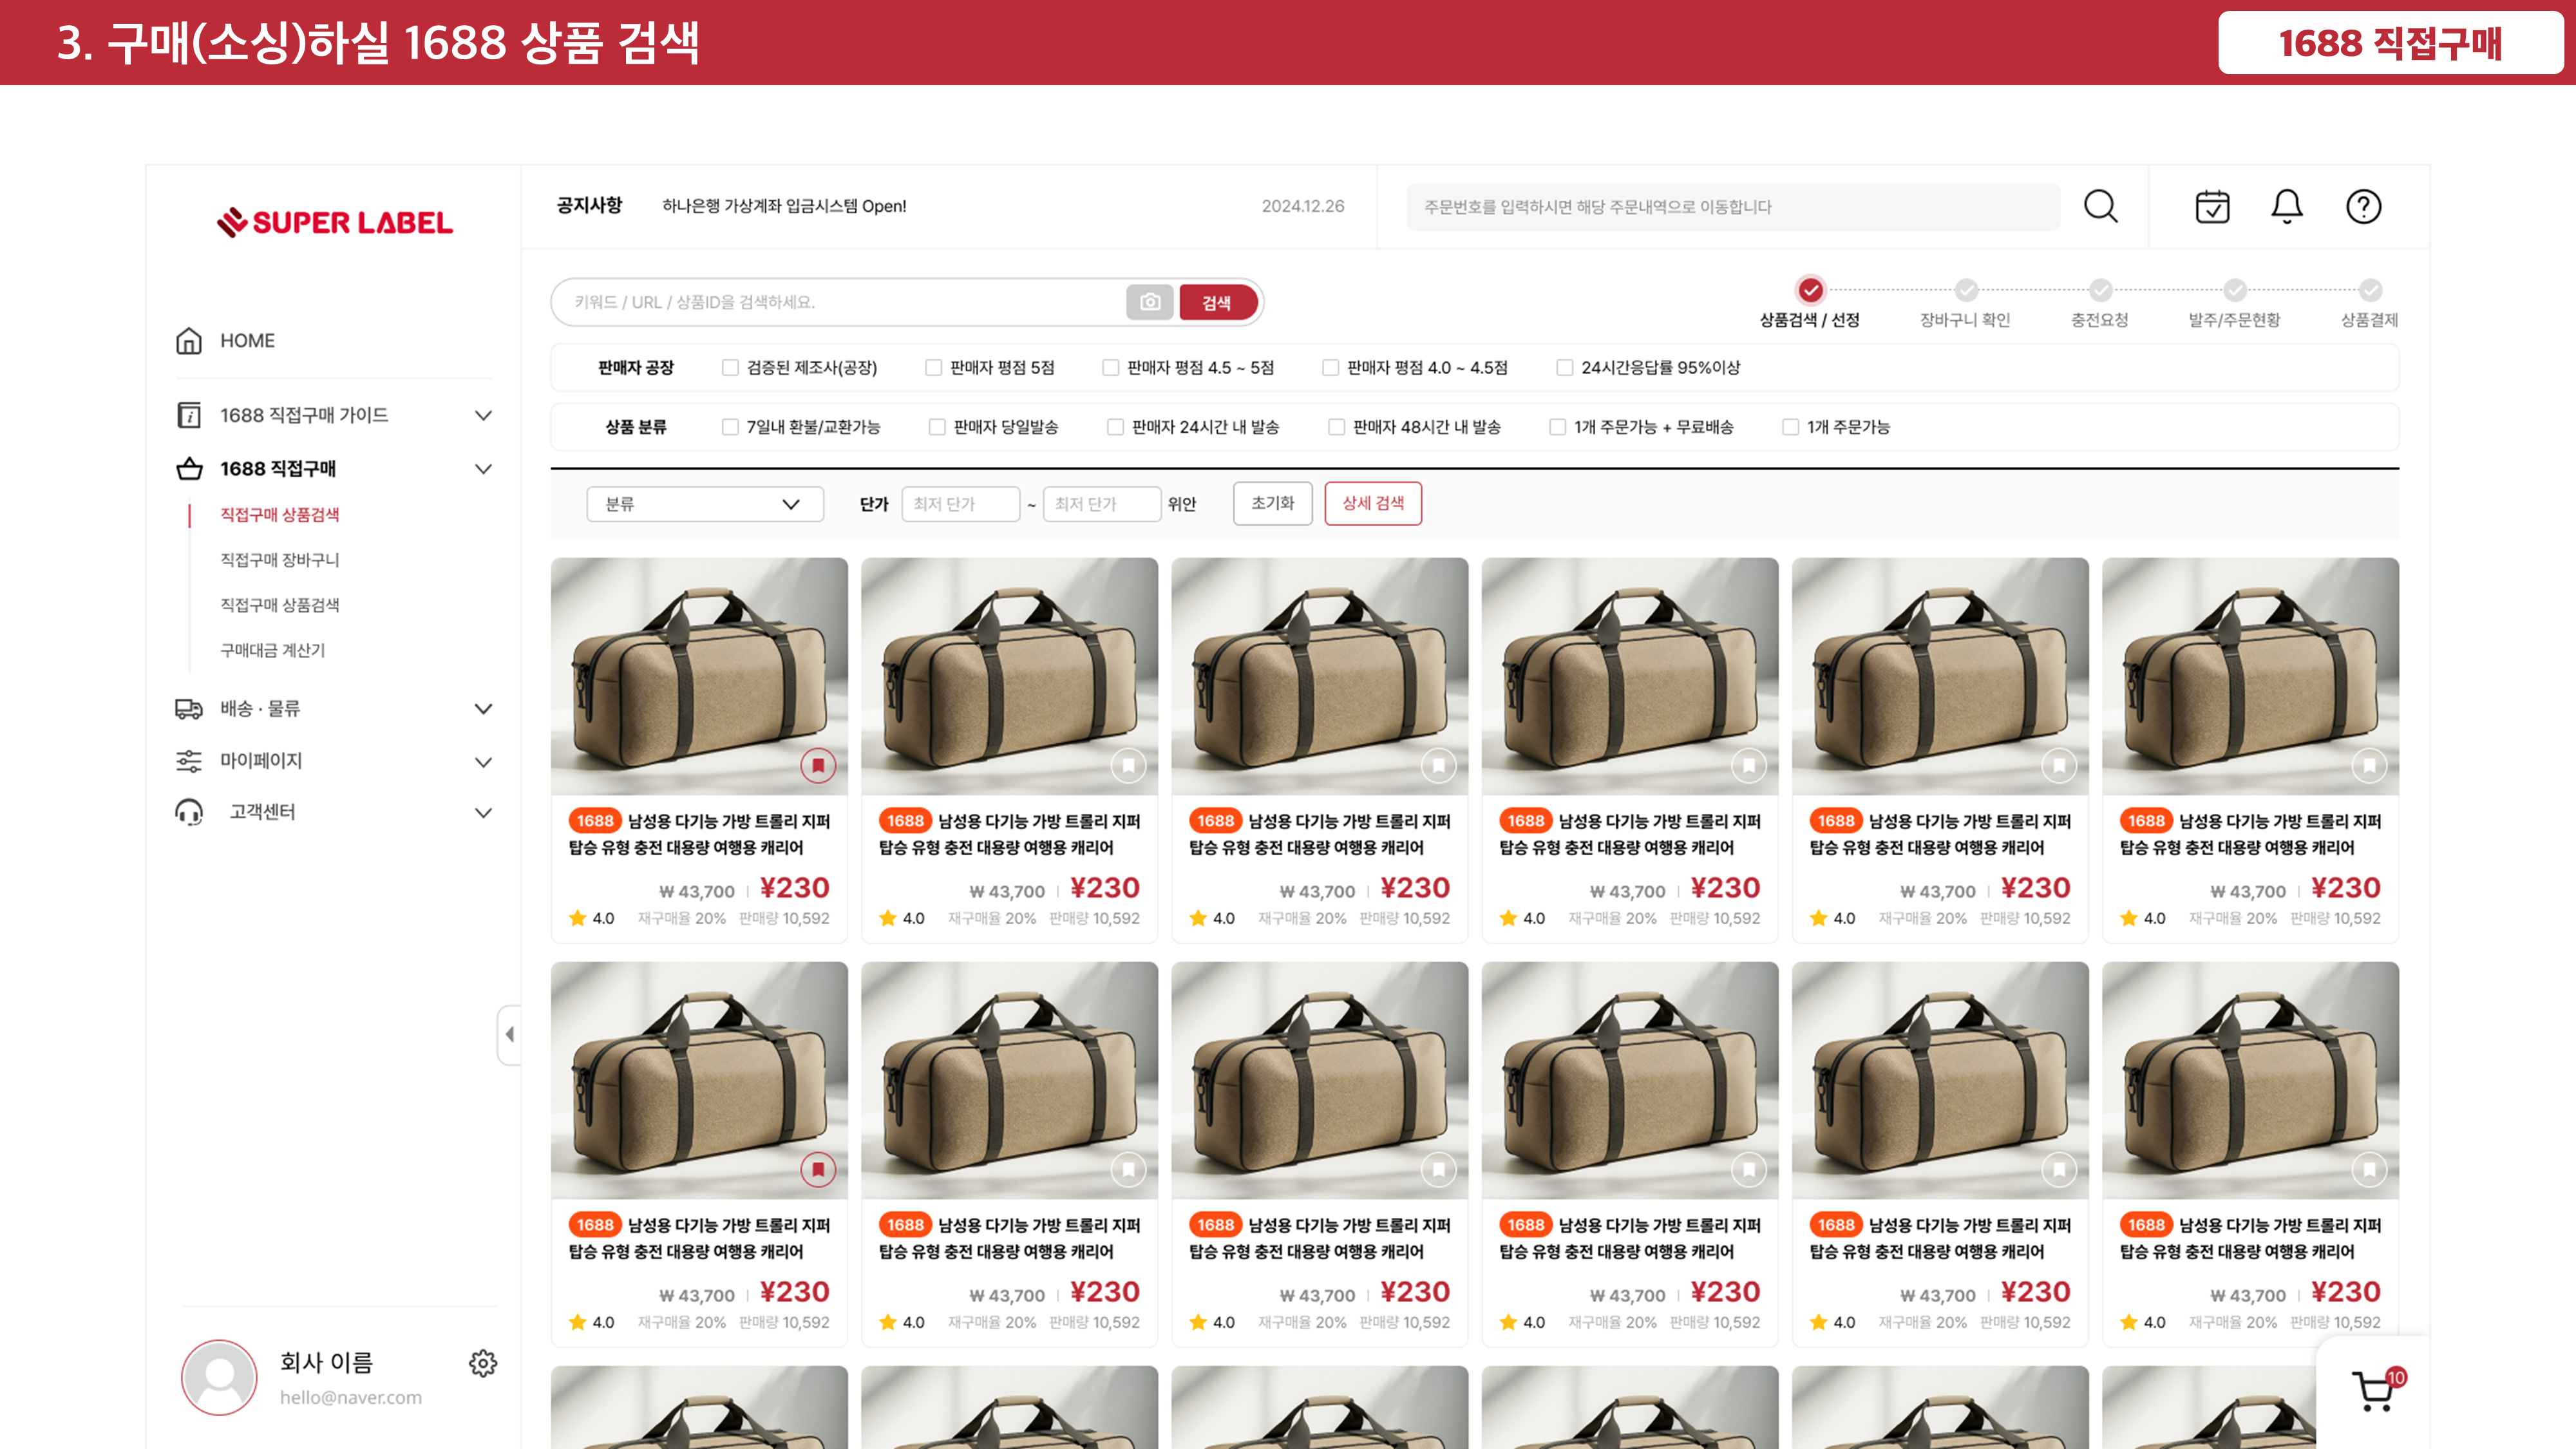
Task: Bookmark the third product in second row
Action: pyautogui.click(x=1438, y=1170)
